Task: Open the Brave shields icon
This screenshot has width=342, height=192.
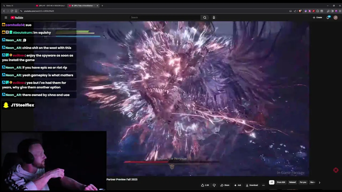Action: [x=300, y=11]
